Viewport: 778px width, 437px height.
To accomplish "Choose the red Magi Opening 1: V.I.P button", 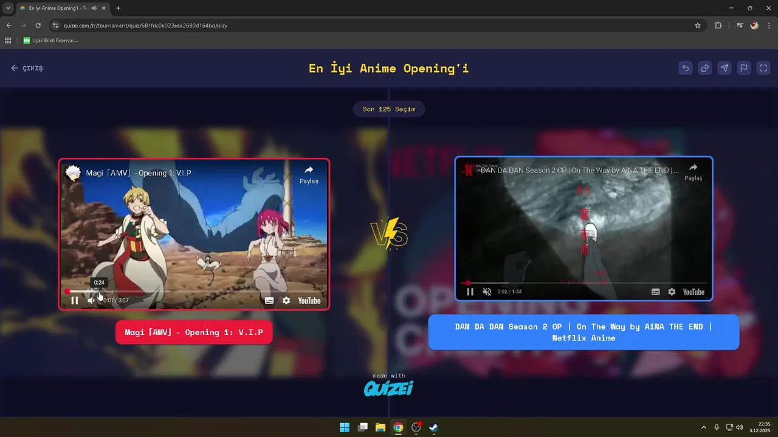I will point(194,333).
